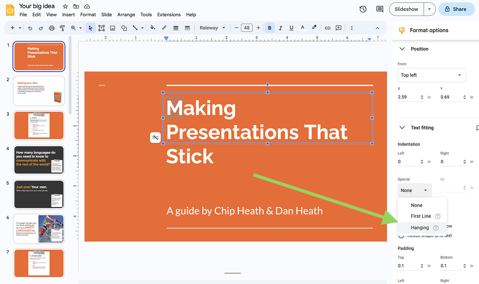Select the Text box tool

point(102,28)
